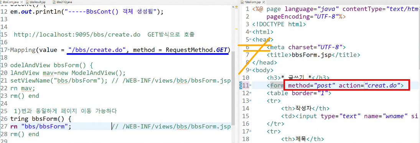Open the BbsDTO.java editor tab
Screen dimensions: 420x143
62,2
